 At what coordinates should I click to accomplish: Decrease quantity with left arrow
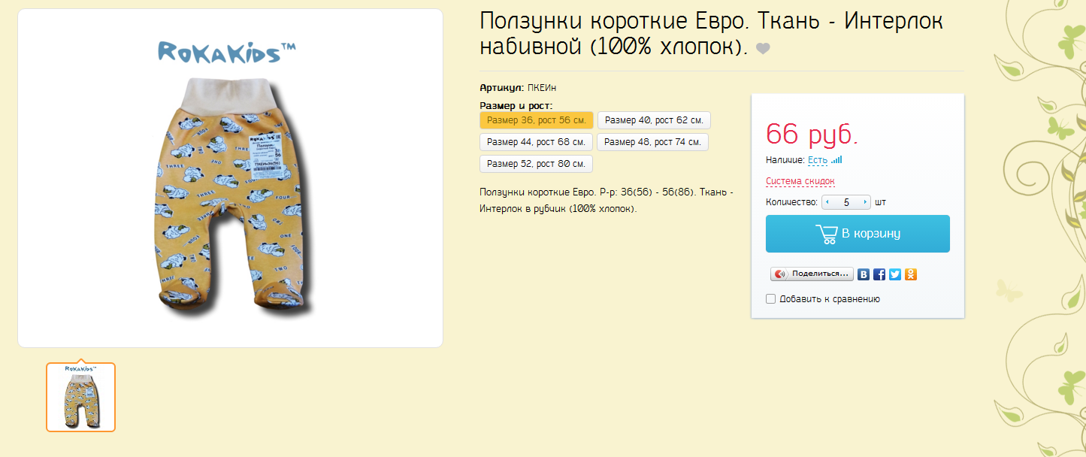827,202
